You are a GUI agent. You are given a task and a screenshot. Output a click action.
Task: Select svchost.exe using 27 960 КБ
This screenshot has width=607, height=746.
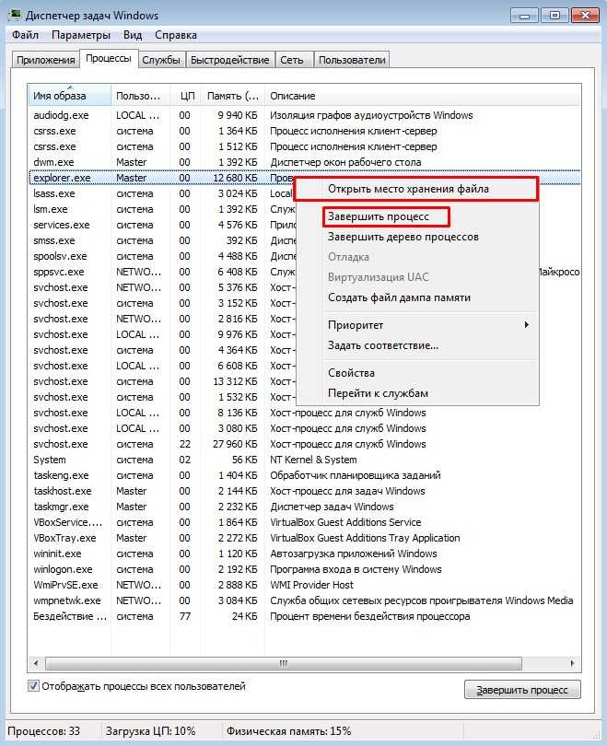click(x=305, y=444)
